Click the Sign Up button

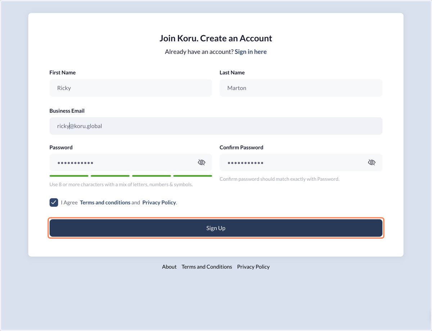point(216,228)
